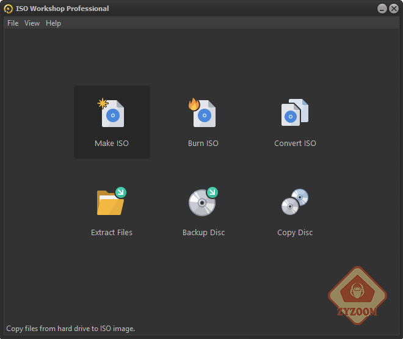Open the File menu
Viewport: 403px width, 339px height.
pos(13,23)
